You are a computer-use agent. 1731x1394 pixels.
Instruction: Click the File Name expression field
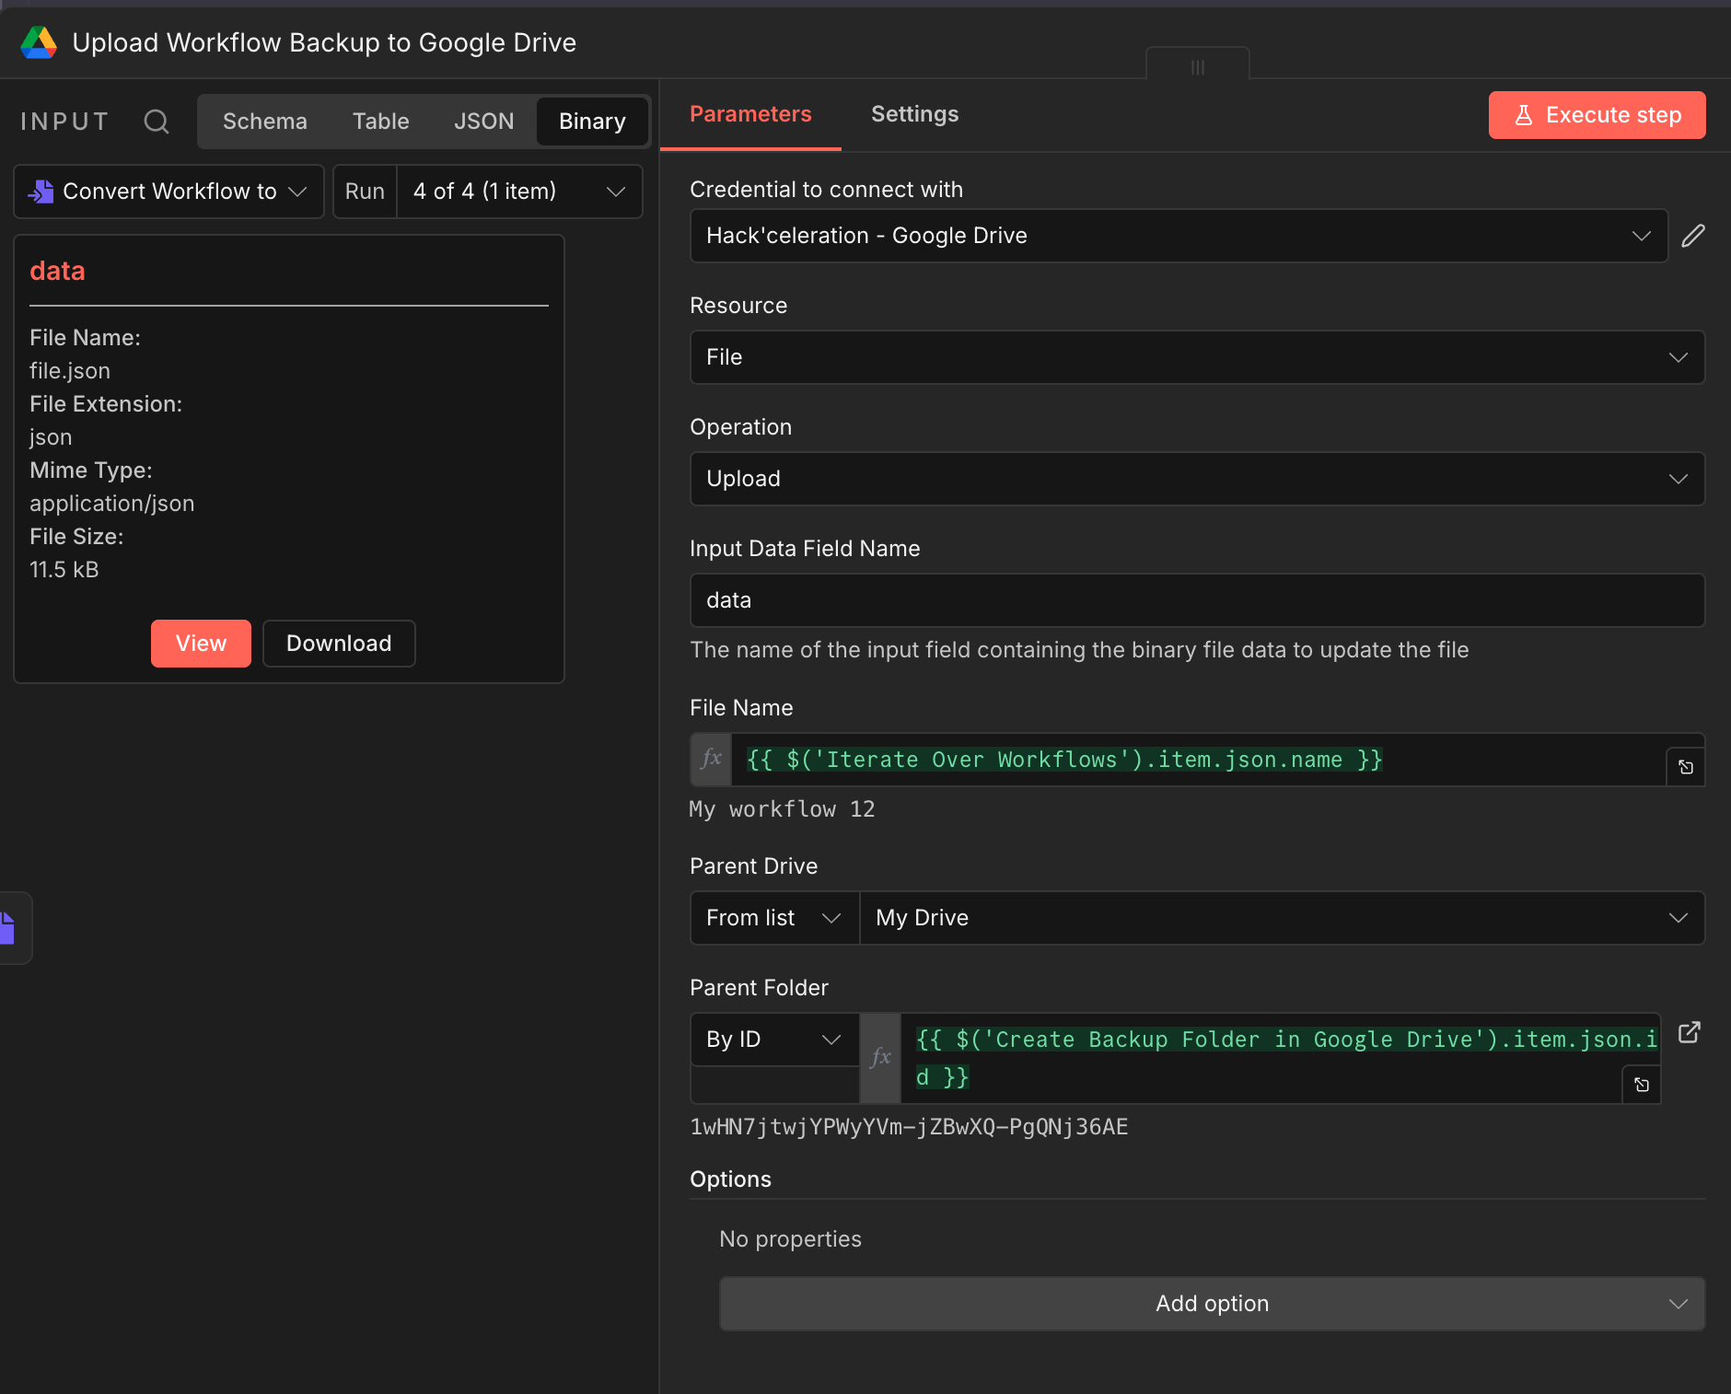[x=1198, y=760]
